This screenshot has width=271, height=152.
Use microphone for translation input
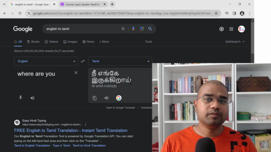[21, 98]
